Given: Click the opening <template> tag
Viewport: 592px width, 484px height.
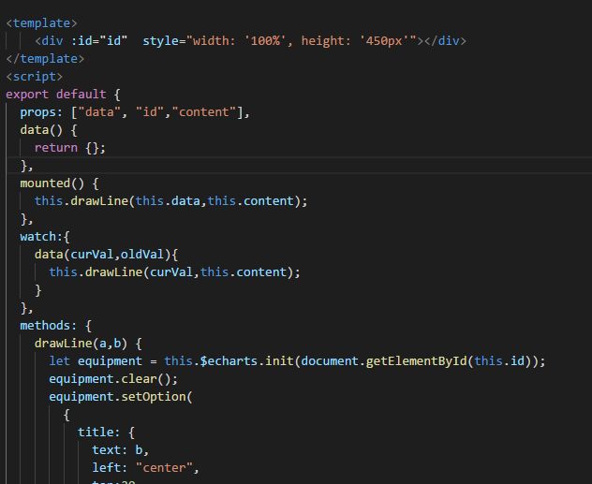Looking at the screenshot, I should tap(41, 23).
